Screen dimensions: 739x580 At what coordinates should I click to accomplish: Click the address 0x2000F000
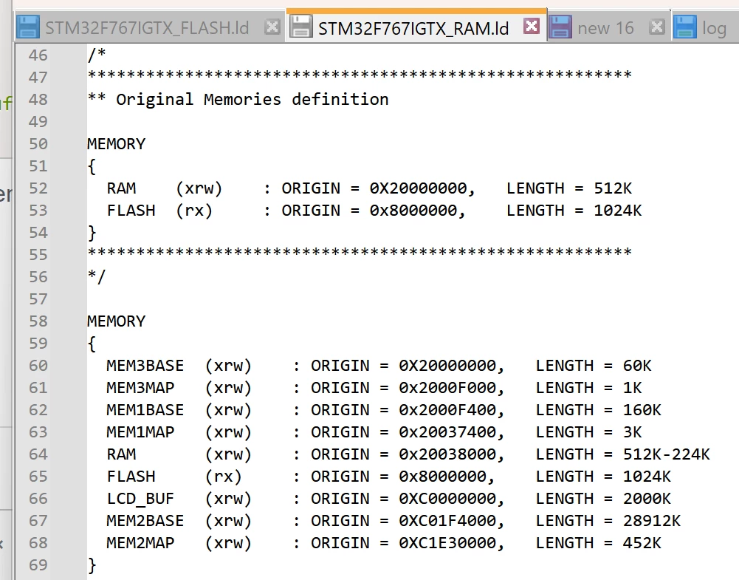447,388
